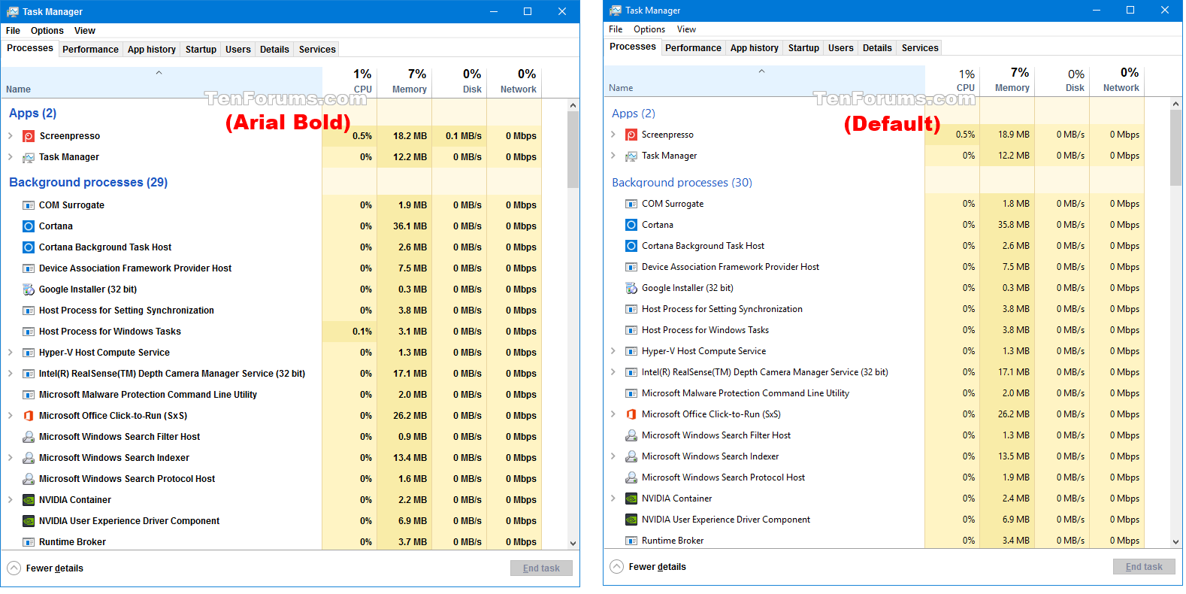The width and height of the screenshot is (1186, 594).
Task: Open Startup tab in right window
Action: pyautogui.click(x=803, y=48)
